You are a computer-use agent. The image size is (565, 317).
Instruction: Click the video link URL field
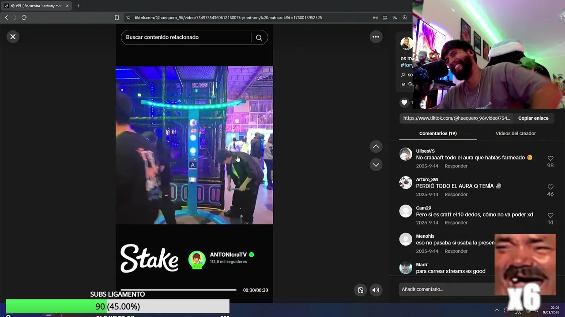(457, 118)
